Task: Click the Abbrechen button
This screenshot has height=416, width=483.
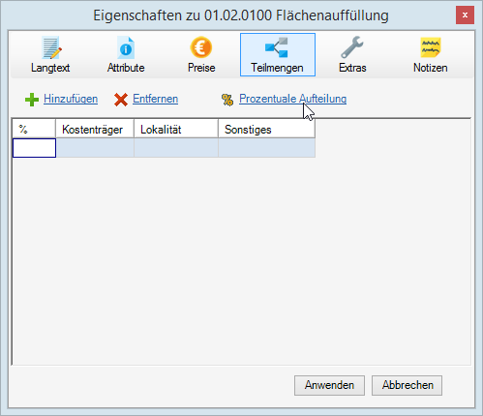Action: pos(407,385)
